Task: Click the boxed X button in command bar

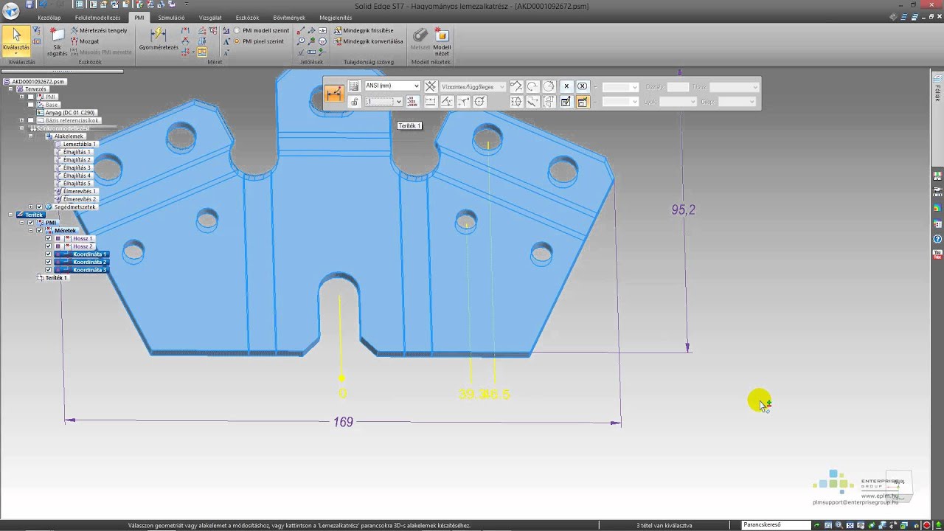Action: pyautogui.click(x=582, y=86)
